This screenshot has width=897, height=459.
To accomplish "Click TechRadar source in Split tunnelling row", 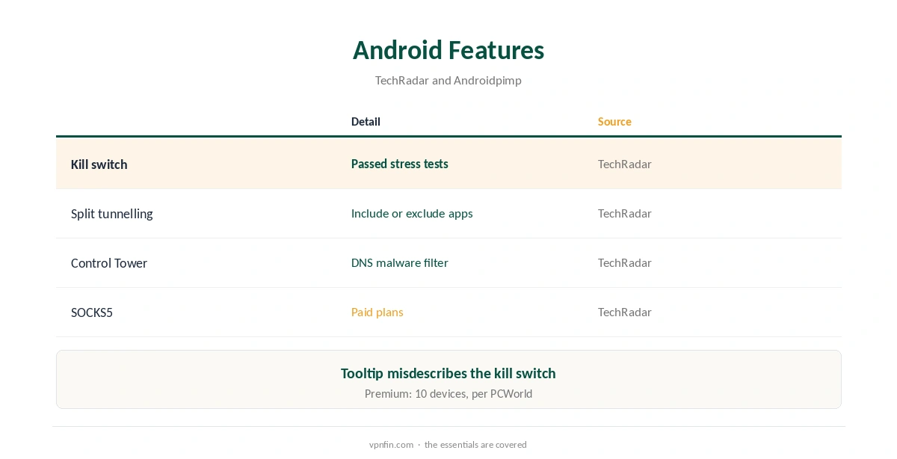I will [x=625, y=213].
